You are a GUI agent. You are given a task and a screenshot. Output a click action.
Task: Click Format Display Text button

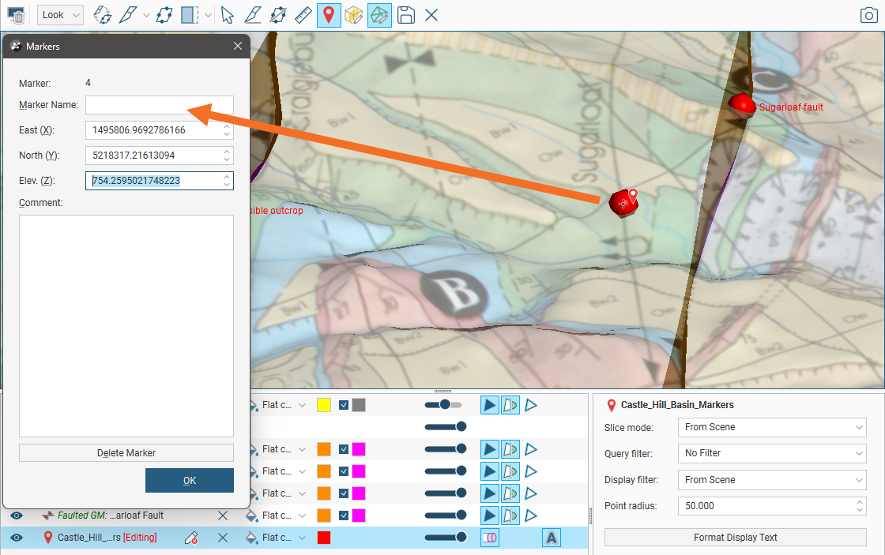click(x=735, y=538)
